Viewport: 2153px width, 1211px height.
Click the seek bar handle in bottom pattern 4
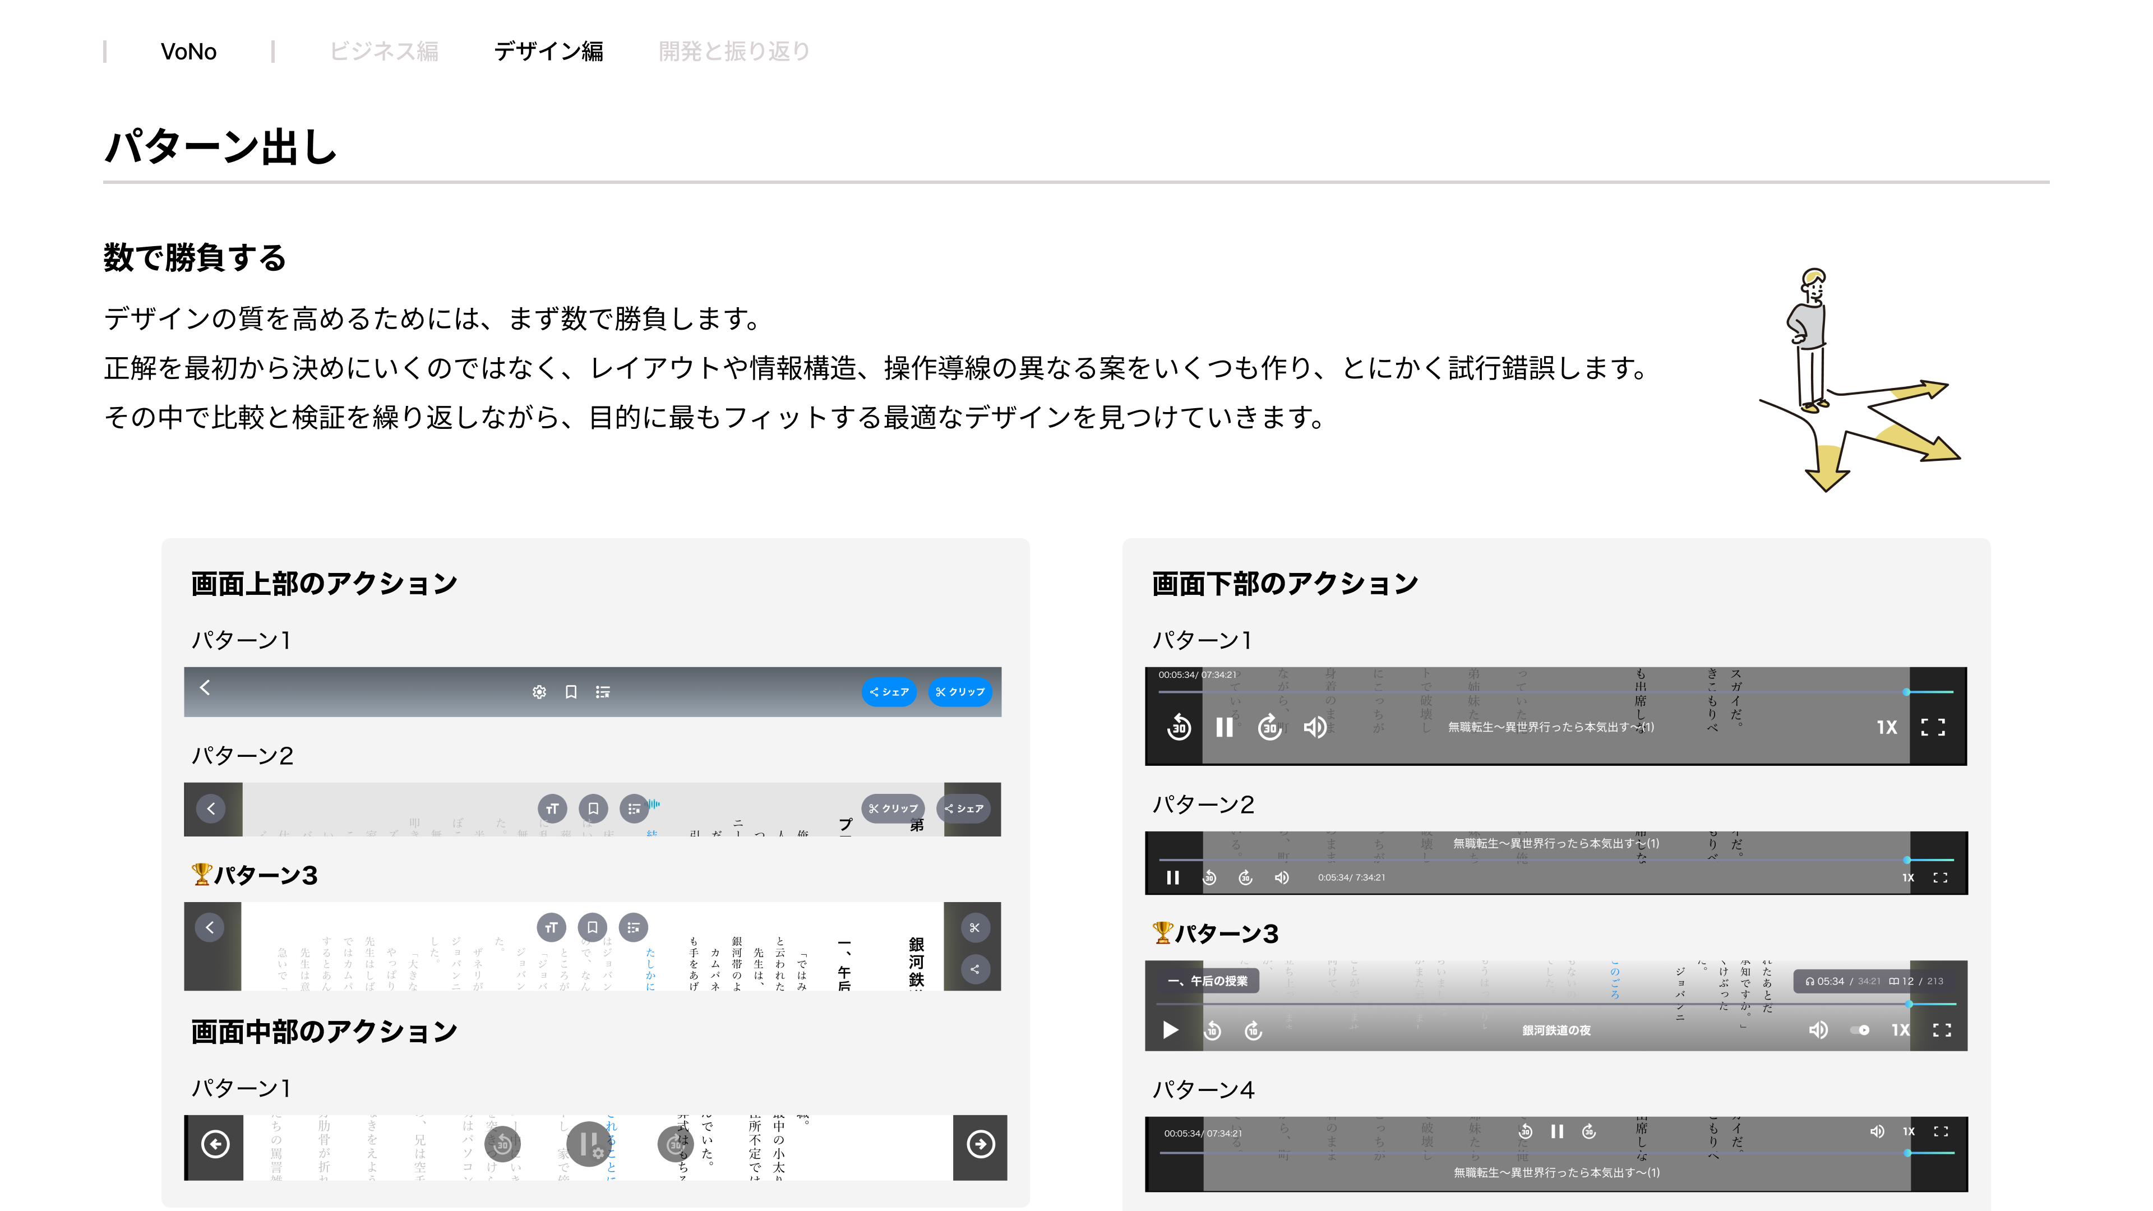(x=1907, y=1153)
